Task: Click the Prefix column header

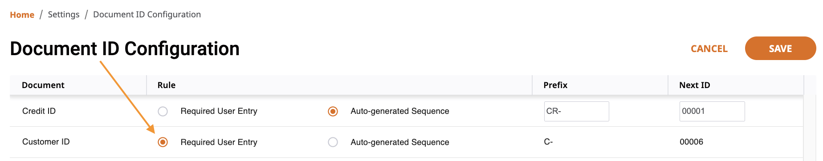Action: pyautogui.click(x=555, y=85)
